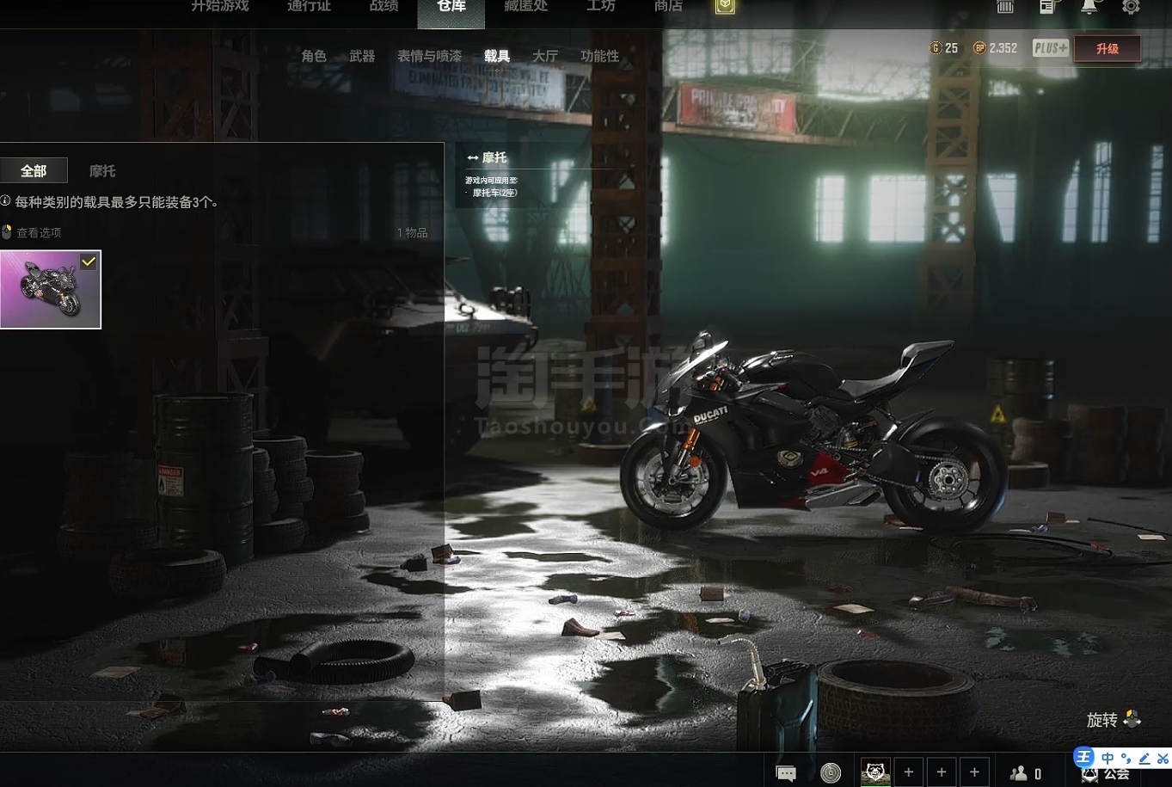Click the yellow cube icon in top navigation
The image size is (1172, 787).
pos(725,7)
